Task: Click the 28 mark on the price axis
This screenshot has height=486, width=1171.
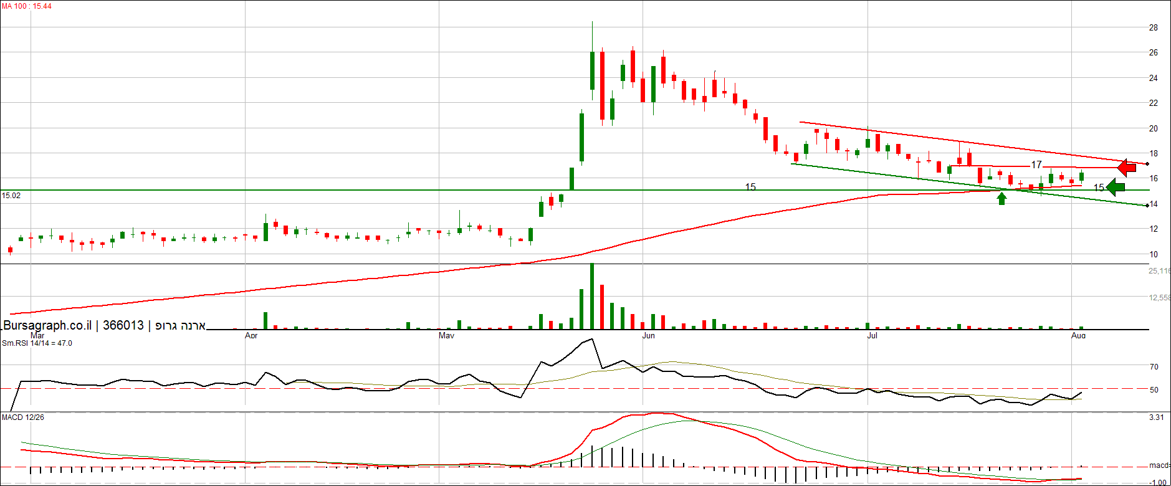Action: [1154, 27]
